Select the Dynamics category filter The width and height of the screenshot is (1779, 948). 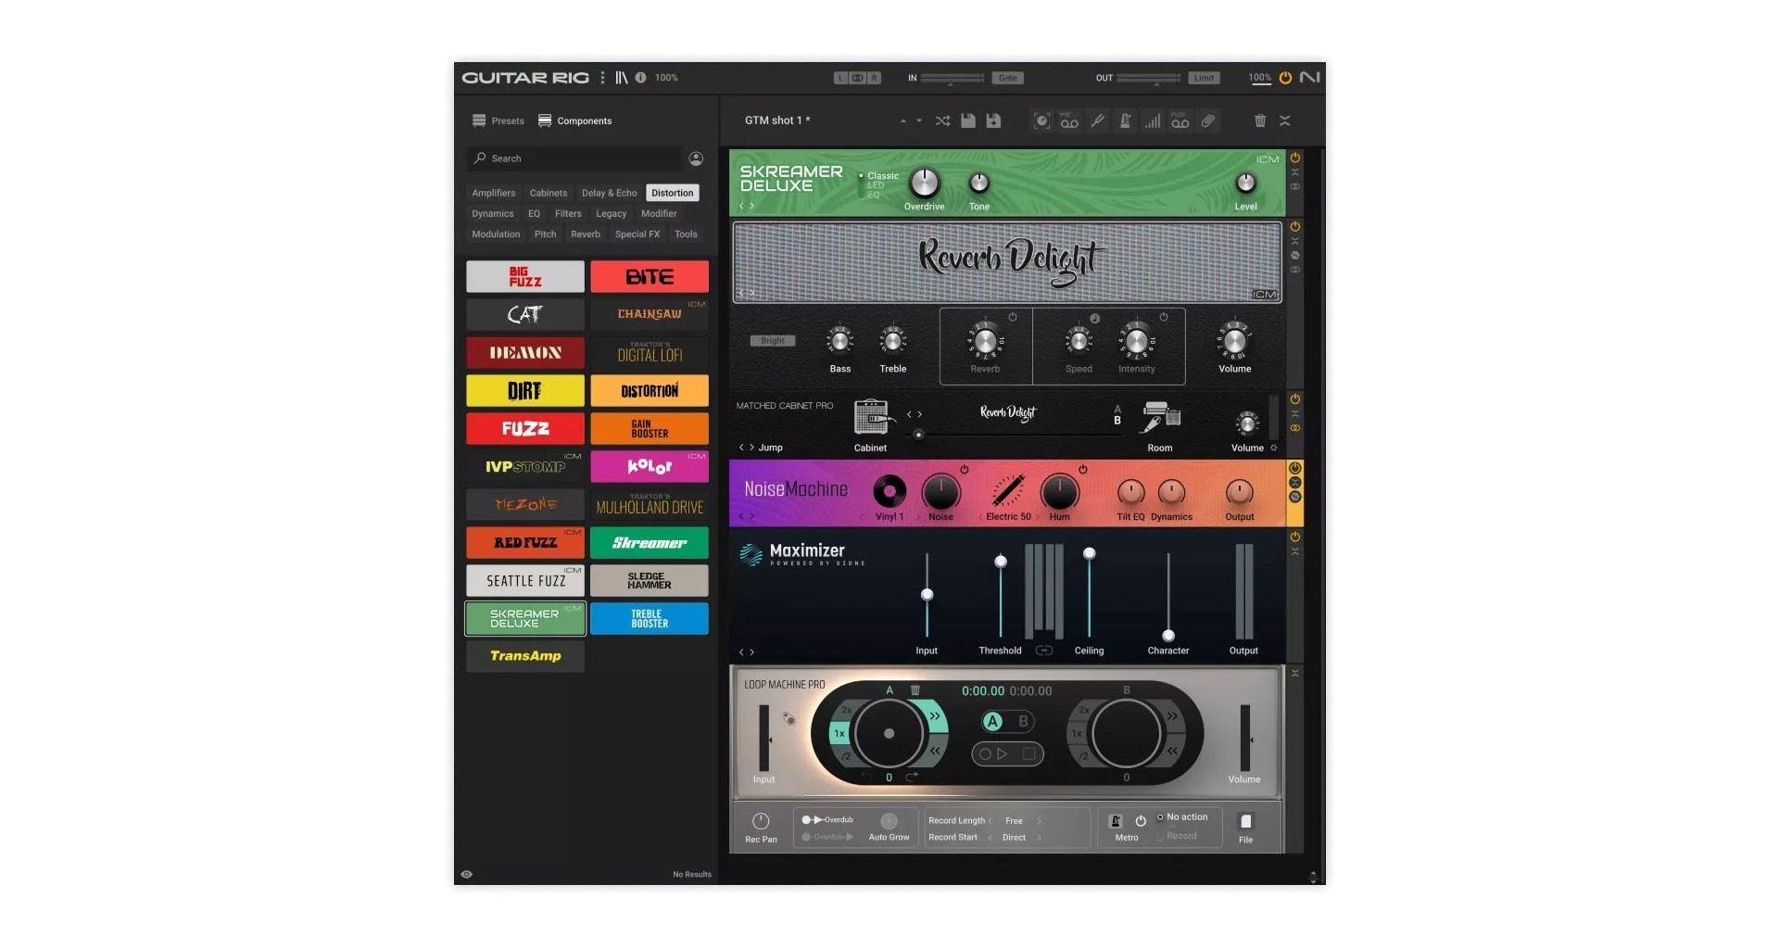[493, 214]
